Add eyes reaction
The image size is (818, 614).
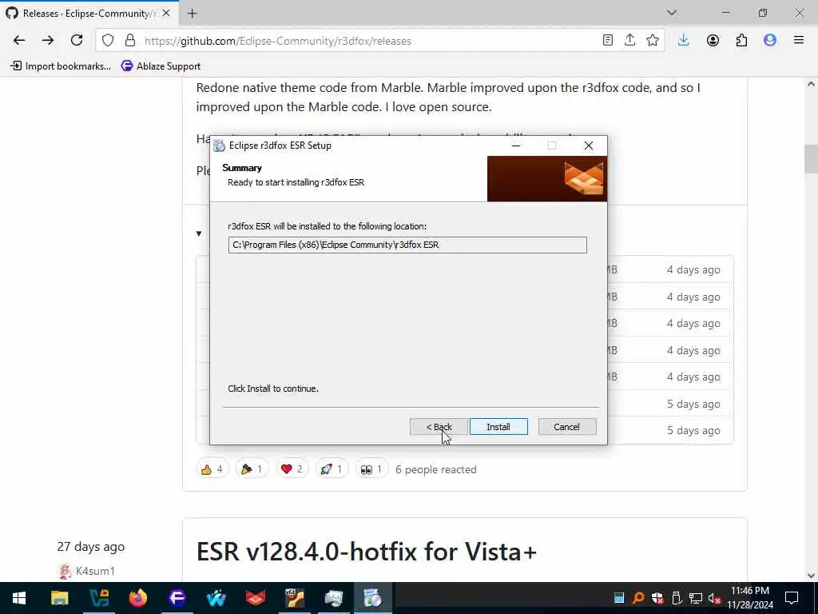pyautogui.click(x=371, y=469)
